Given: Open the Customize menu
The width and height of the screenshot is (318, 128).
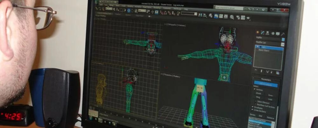Looking at the screenshot, I should point(167,8).
